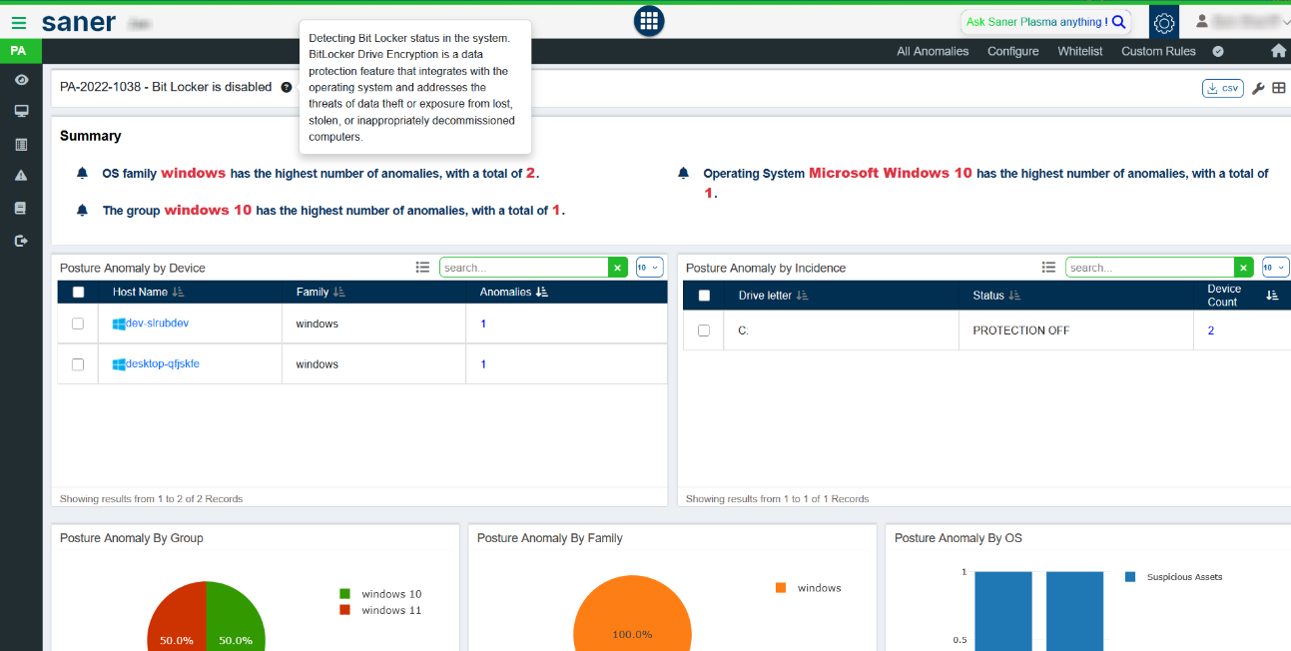The height and width of the screenshot is (651, 1291).
Task: Sort Device table by Anomalies icon
Action: [542, 292]
